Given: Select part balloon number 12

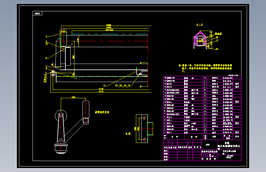Looking at the screenshot, I should pyautogui.click(x=117, y=85).
